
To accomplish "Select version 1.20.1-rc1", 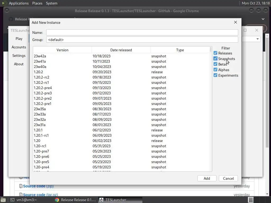I will pyautogui.click(x=121, y=135).
